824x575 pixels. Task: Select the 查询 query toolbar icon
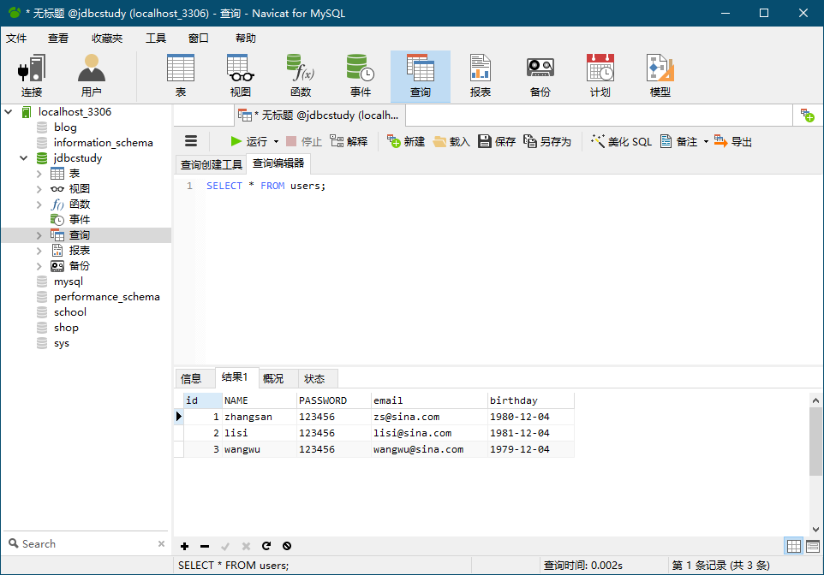coord(421,76)
